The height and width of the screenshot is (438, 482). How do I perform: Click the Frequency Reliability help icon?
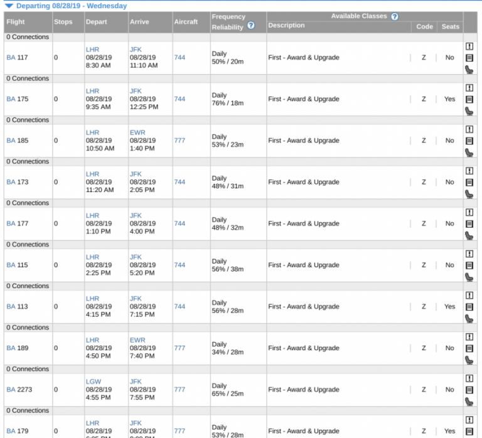[x=251, y=26]
